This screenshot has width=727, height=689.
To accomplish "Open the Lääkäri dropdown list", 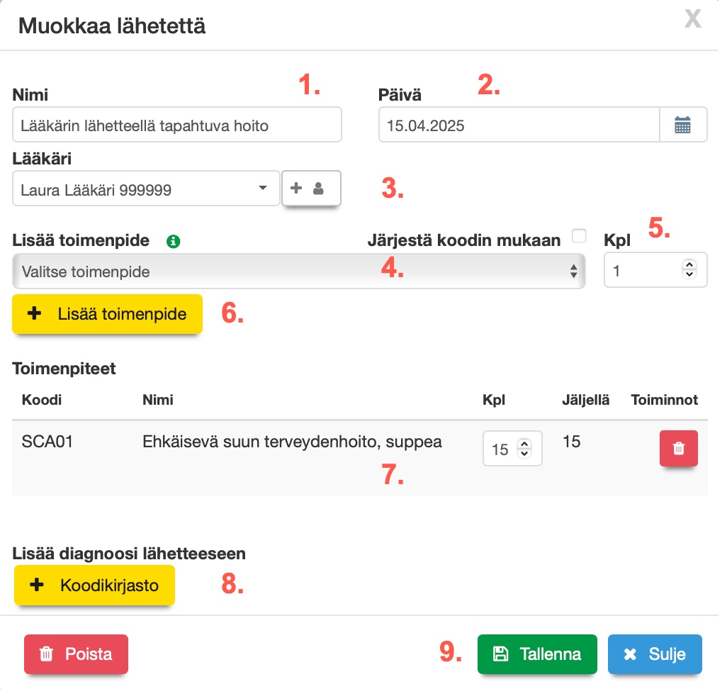I will coord(146,189).
